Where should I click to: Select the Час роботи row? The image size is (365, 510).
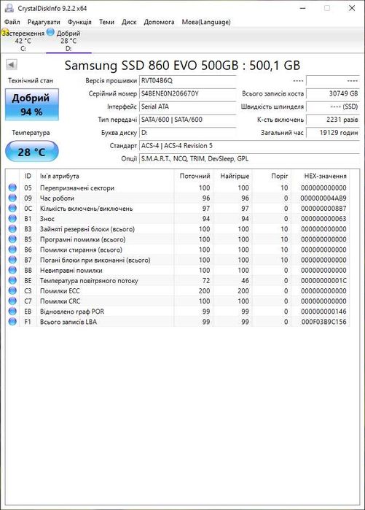pyautogui.click(x=178, y=198)
